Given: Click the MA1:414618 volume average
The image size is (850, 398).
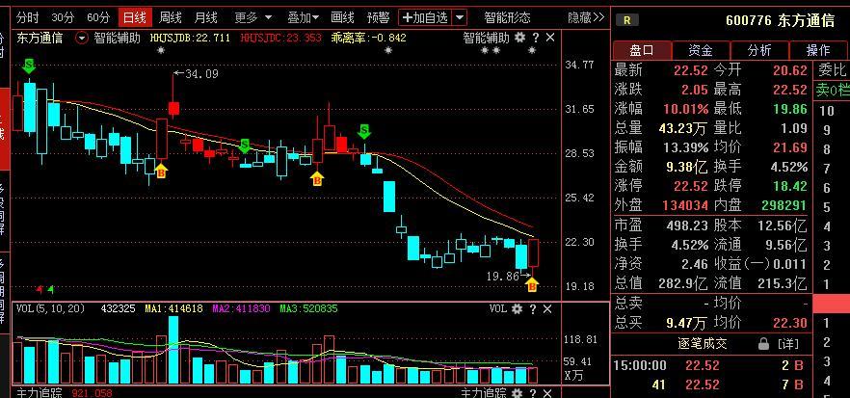Looking at the screenshot, I should (173, 308).
